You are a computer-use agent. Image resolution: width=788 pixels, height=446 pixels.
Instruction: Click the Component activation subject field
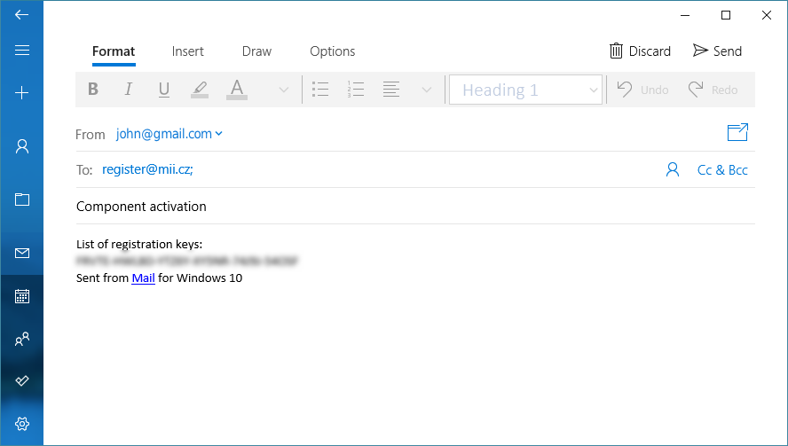pos(355,207)
